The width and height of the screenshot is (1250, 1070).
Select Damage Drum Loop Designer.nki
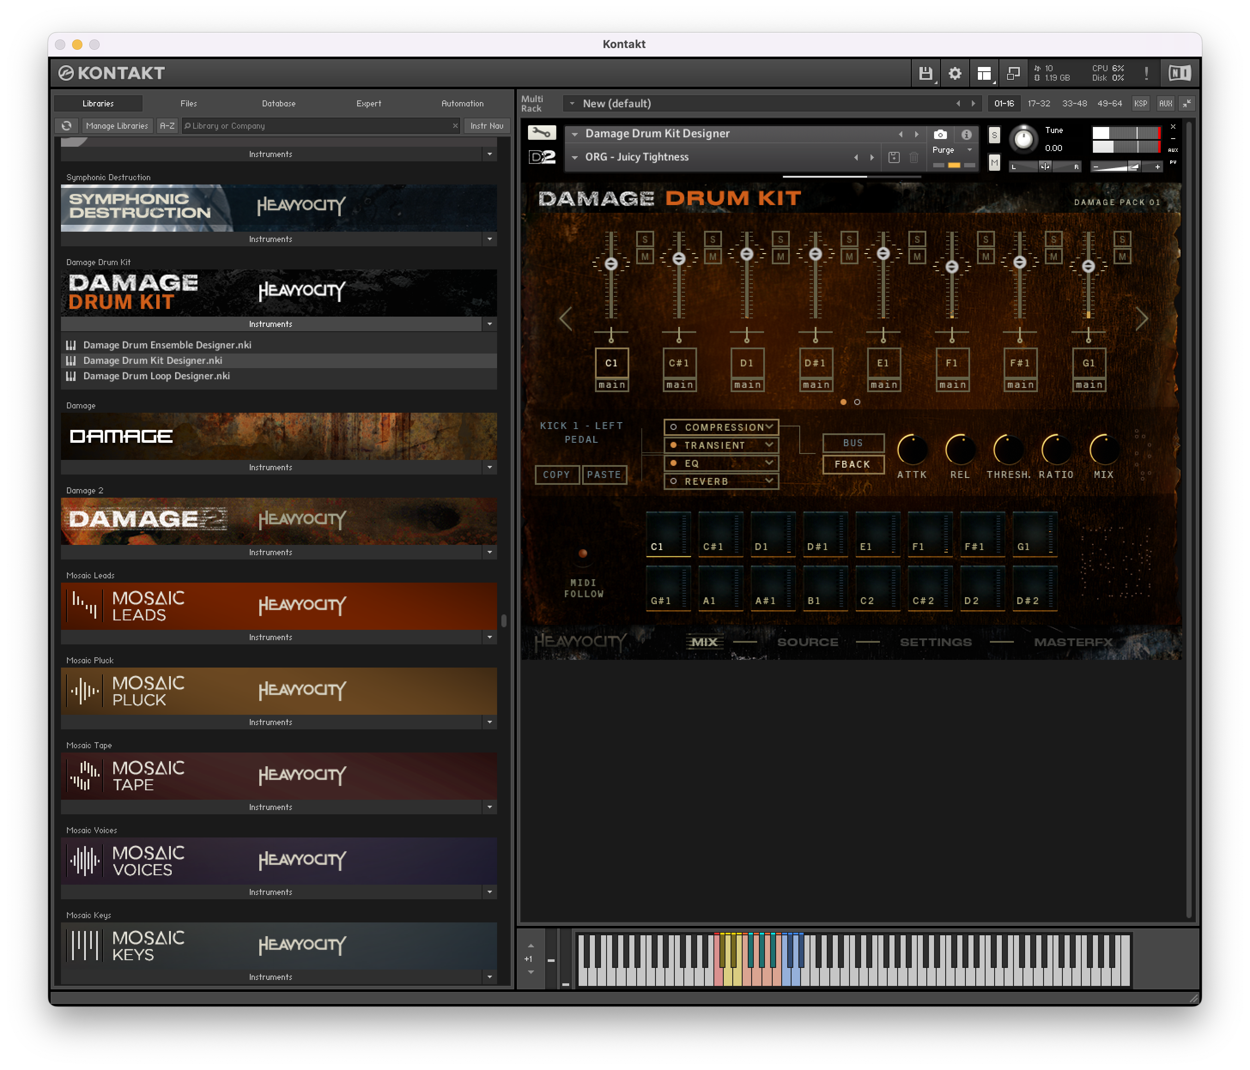click(279, 376)
